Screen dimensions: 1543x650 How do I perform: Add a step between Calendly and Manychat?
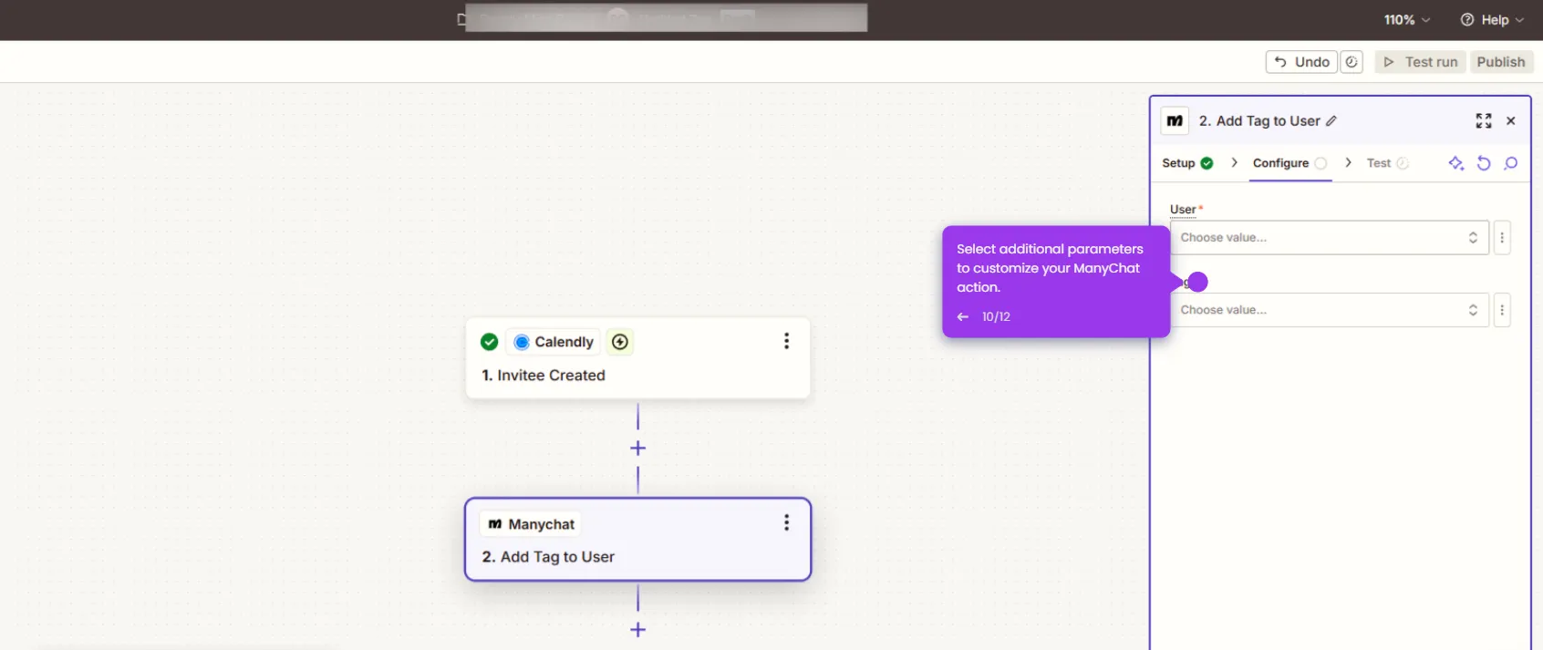click(x=638, y=449)
